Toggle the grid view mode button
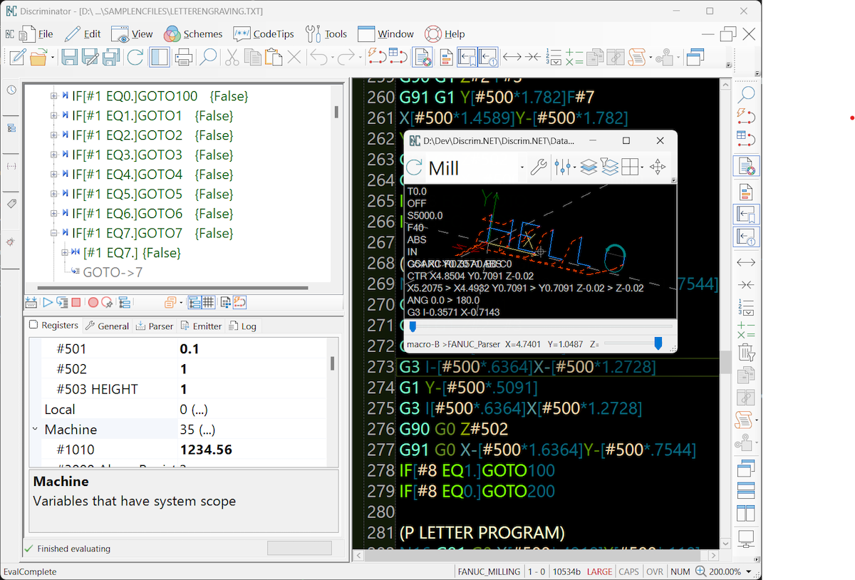This screenshot has height=580, width=855. [x=208, y=302]
